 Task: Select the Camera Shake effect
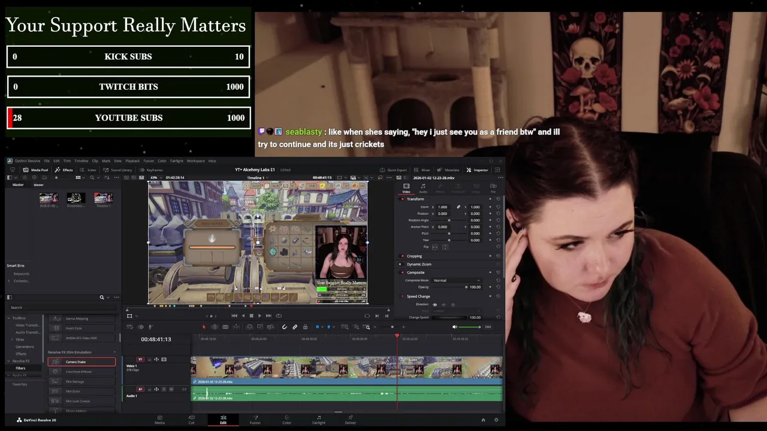point(81,362)
